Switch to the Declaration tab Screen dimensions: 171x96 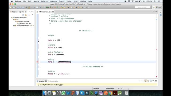(53, 81)
